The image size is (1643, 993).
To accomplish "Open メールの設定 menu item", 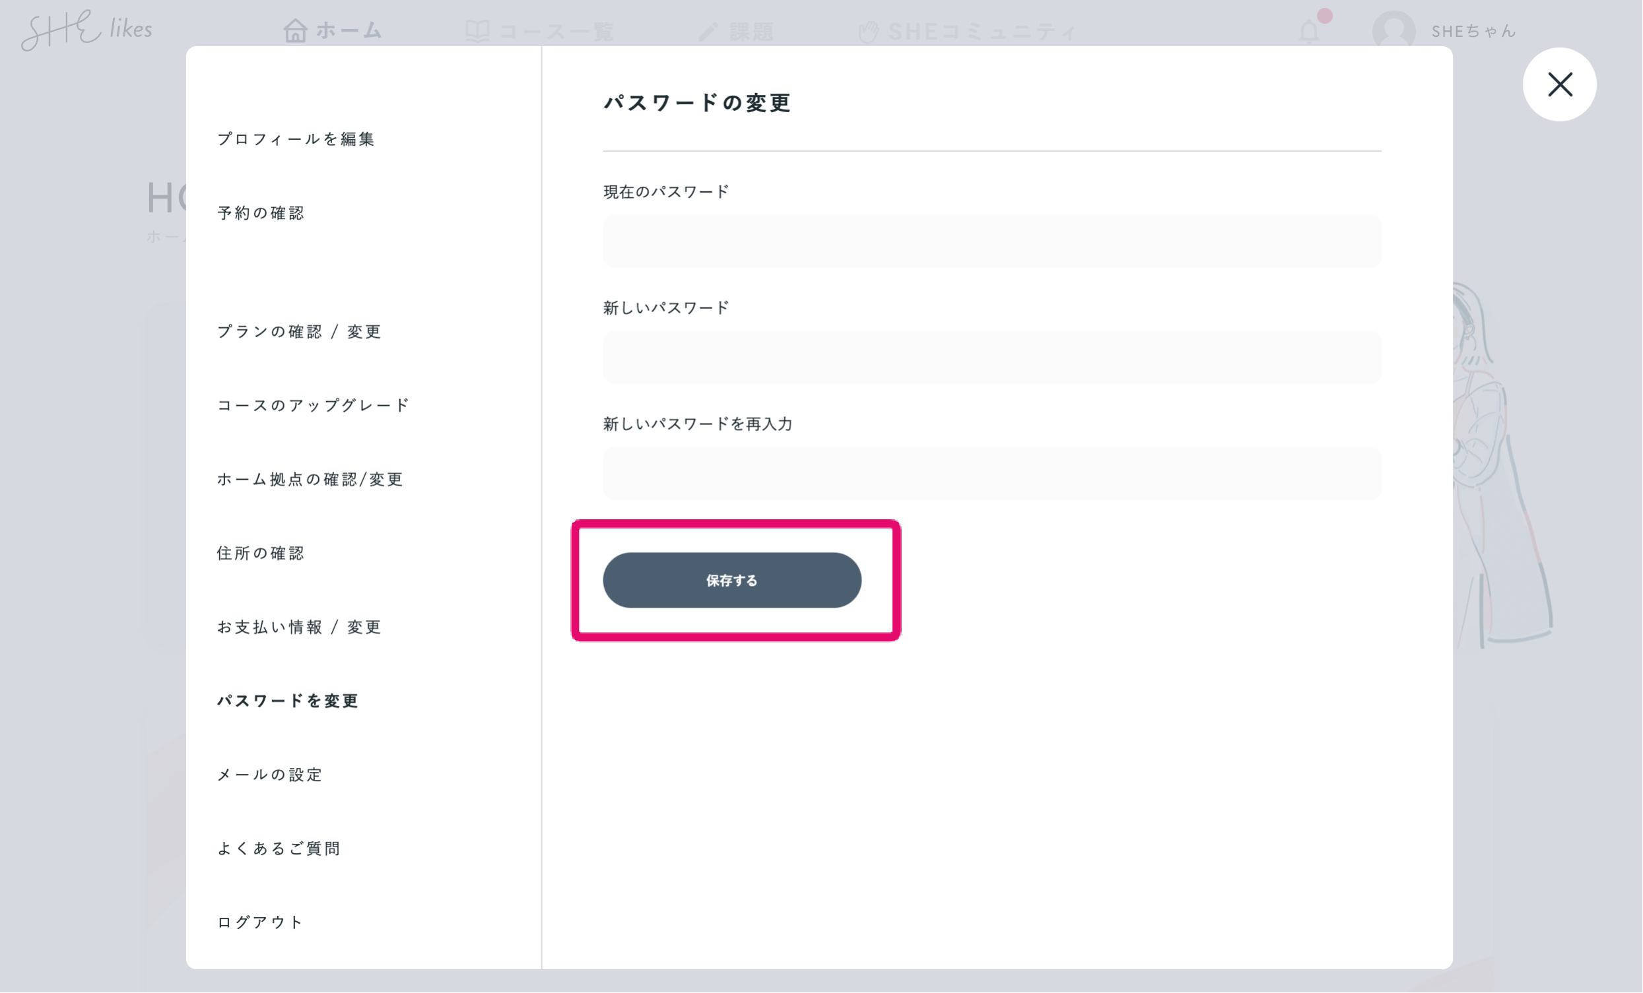I will pos(270,775).
